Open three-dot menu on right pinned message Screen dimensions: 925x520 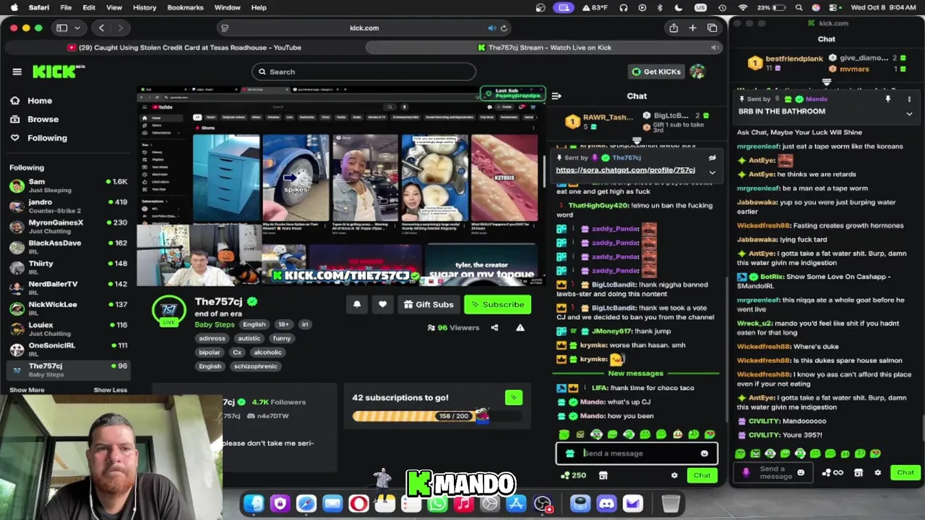click(909, 99)
